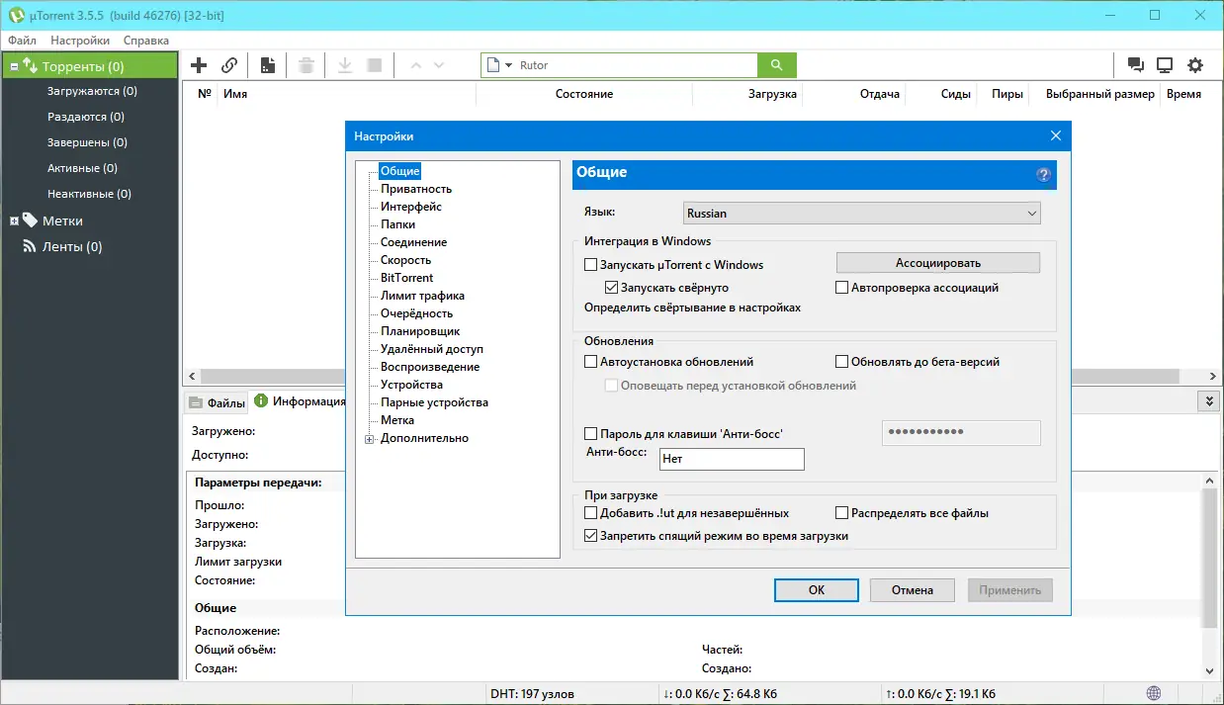The image size is (1224, 705).
Task: Click the Add Torrent plus icon
Action: tap(199, 65)
